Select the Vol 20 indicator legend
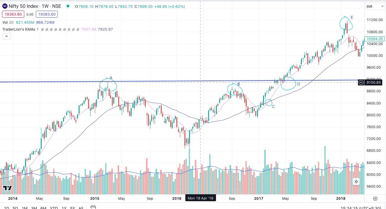This screenshot has width=386, height=209. tap(8, 22)
